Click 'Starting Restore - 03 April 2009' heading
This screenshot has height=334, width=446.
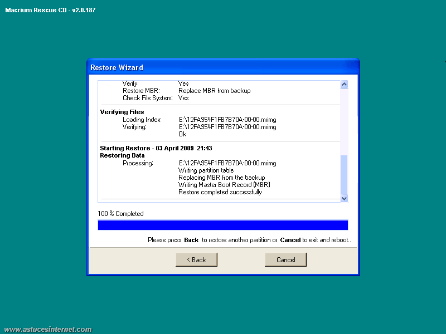156,148
